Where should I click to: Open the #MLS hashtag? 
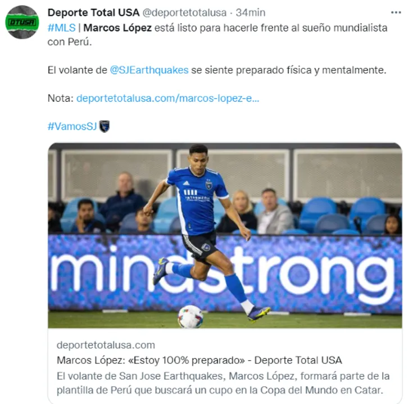click(62, 28)
